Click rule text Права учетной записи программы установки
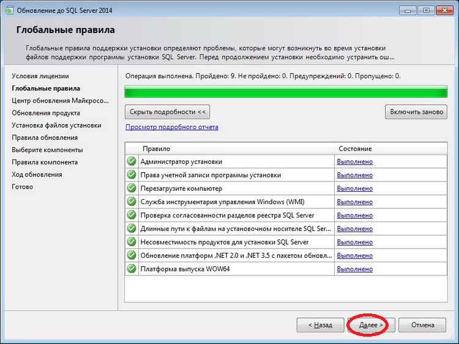This screenshot has width=459, height=344. (211, 175)
